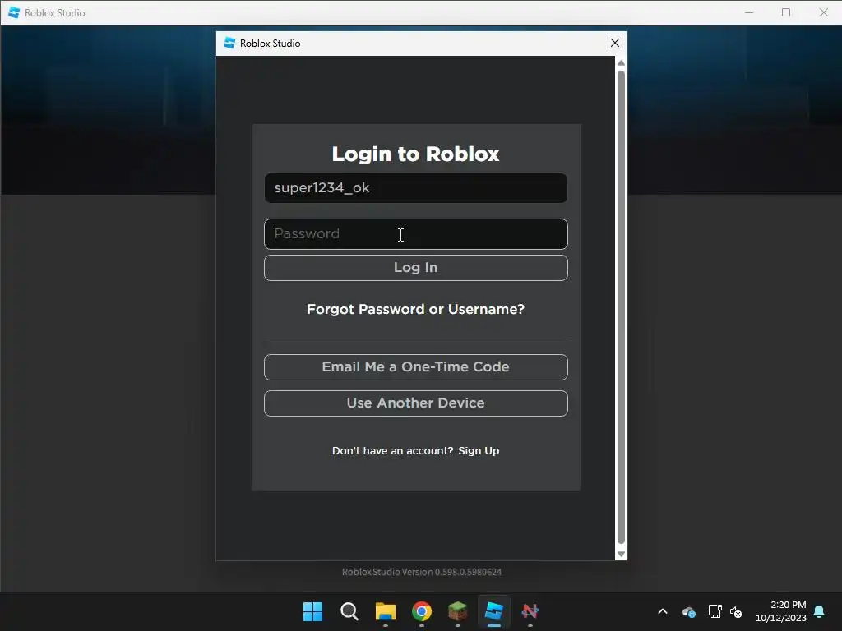Open Windows Search from taskbar
842x631 pixels.
click(x=349, y=611)
